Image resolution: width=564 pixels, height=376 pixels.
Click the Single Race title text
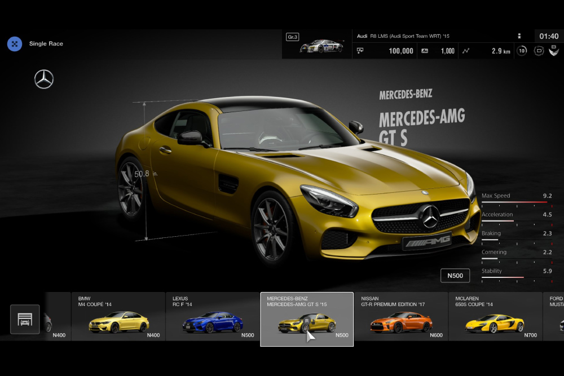pyautogui.click(x=46, y=43)
